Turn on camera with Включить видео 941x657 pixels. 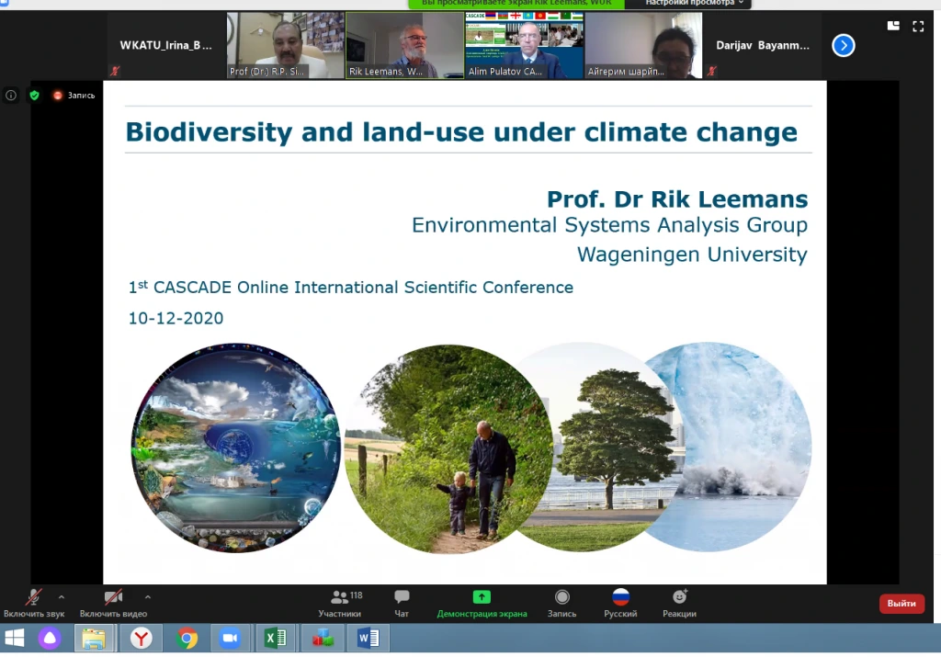tap(113, 603)
